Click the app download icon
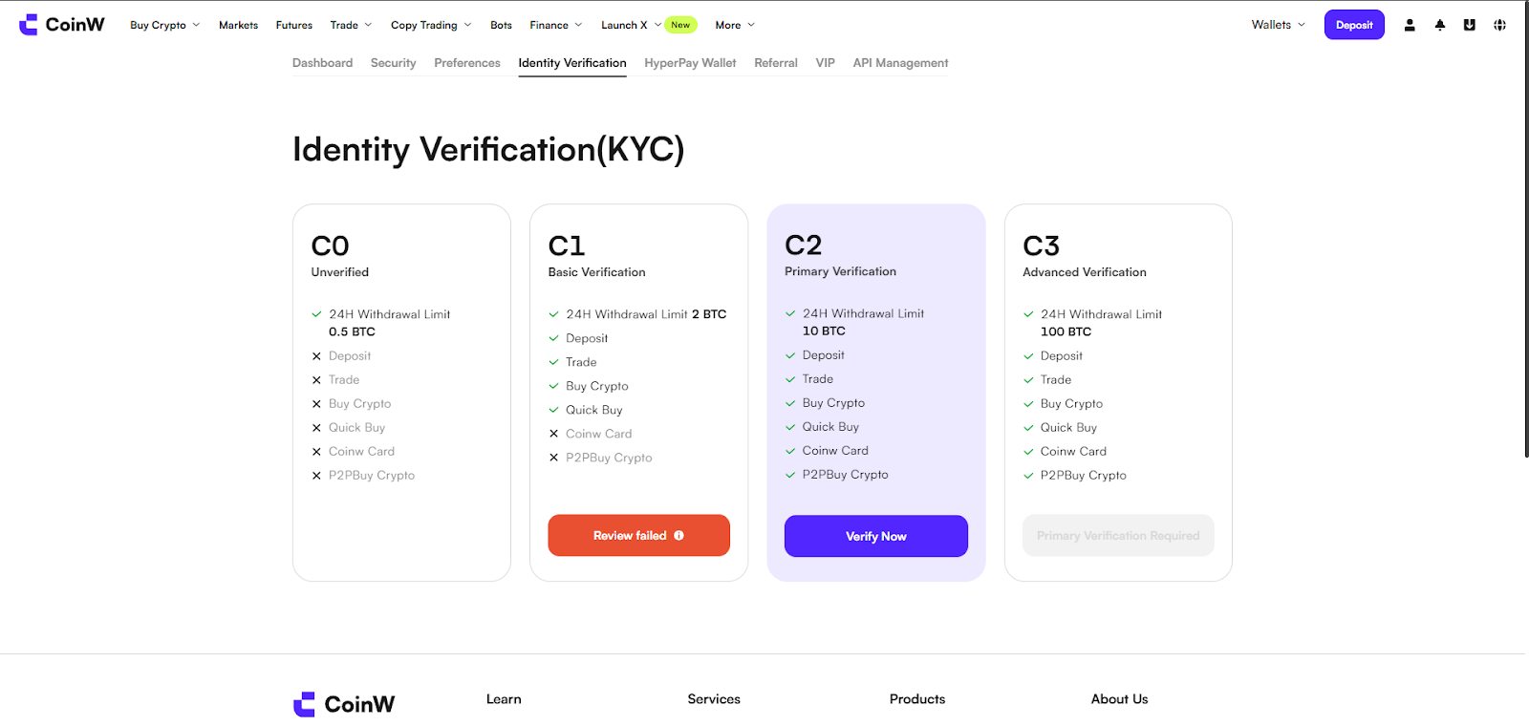This screenshot has height=726, width=1529. [1470, 25]
